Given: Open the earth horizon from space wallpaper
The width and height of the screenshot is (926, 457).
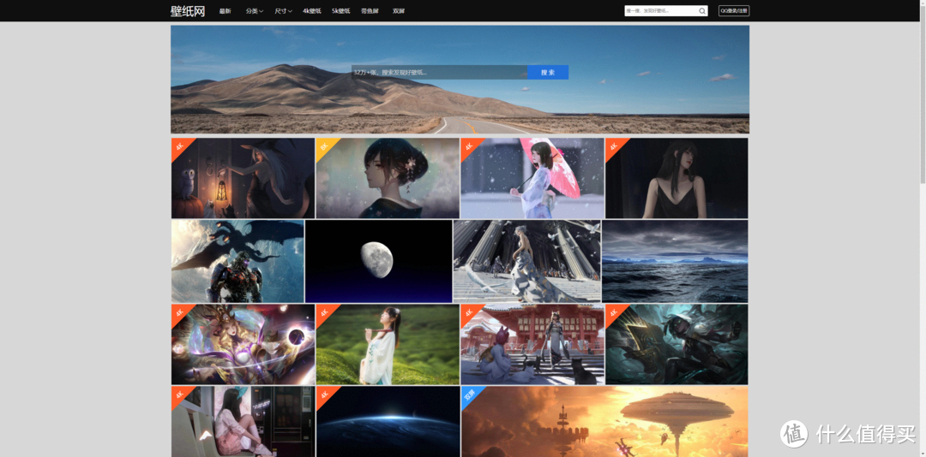Looking at the screenshot, I should pos(388,422).
